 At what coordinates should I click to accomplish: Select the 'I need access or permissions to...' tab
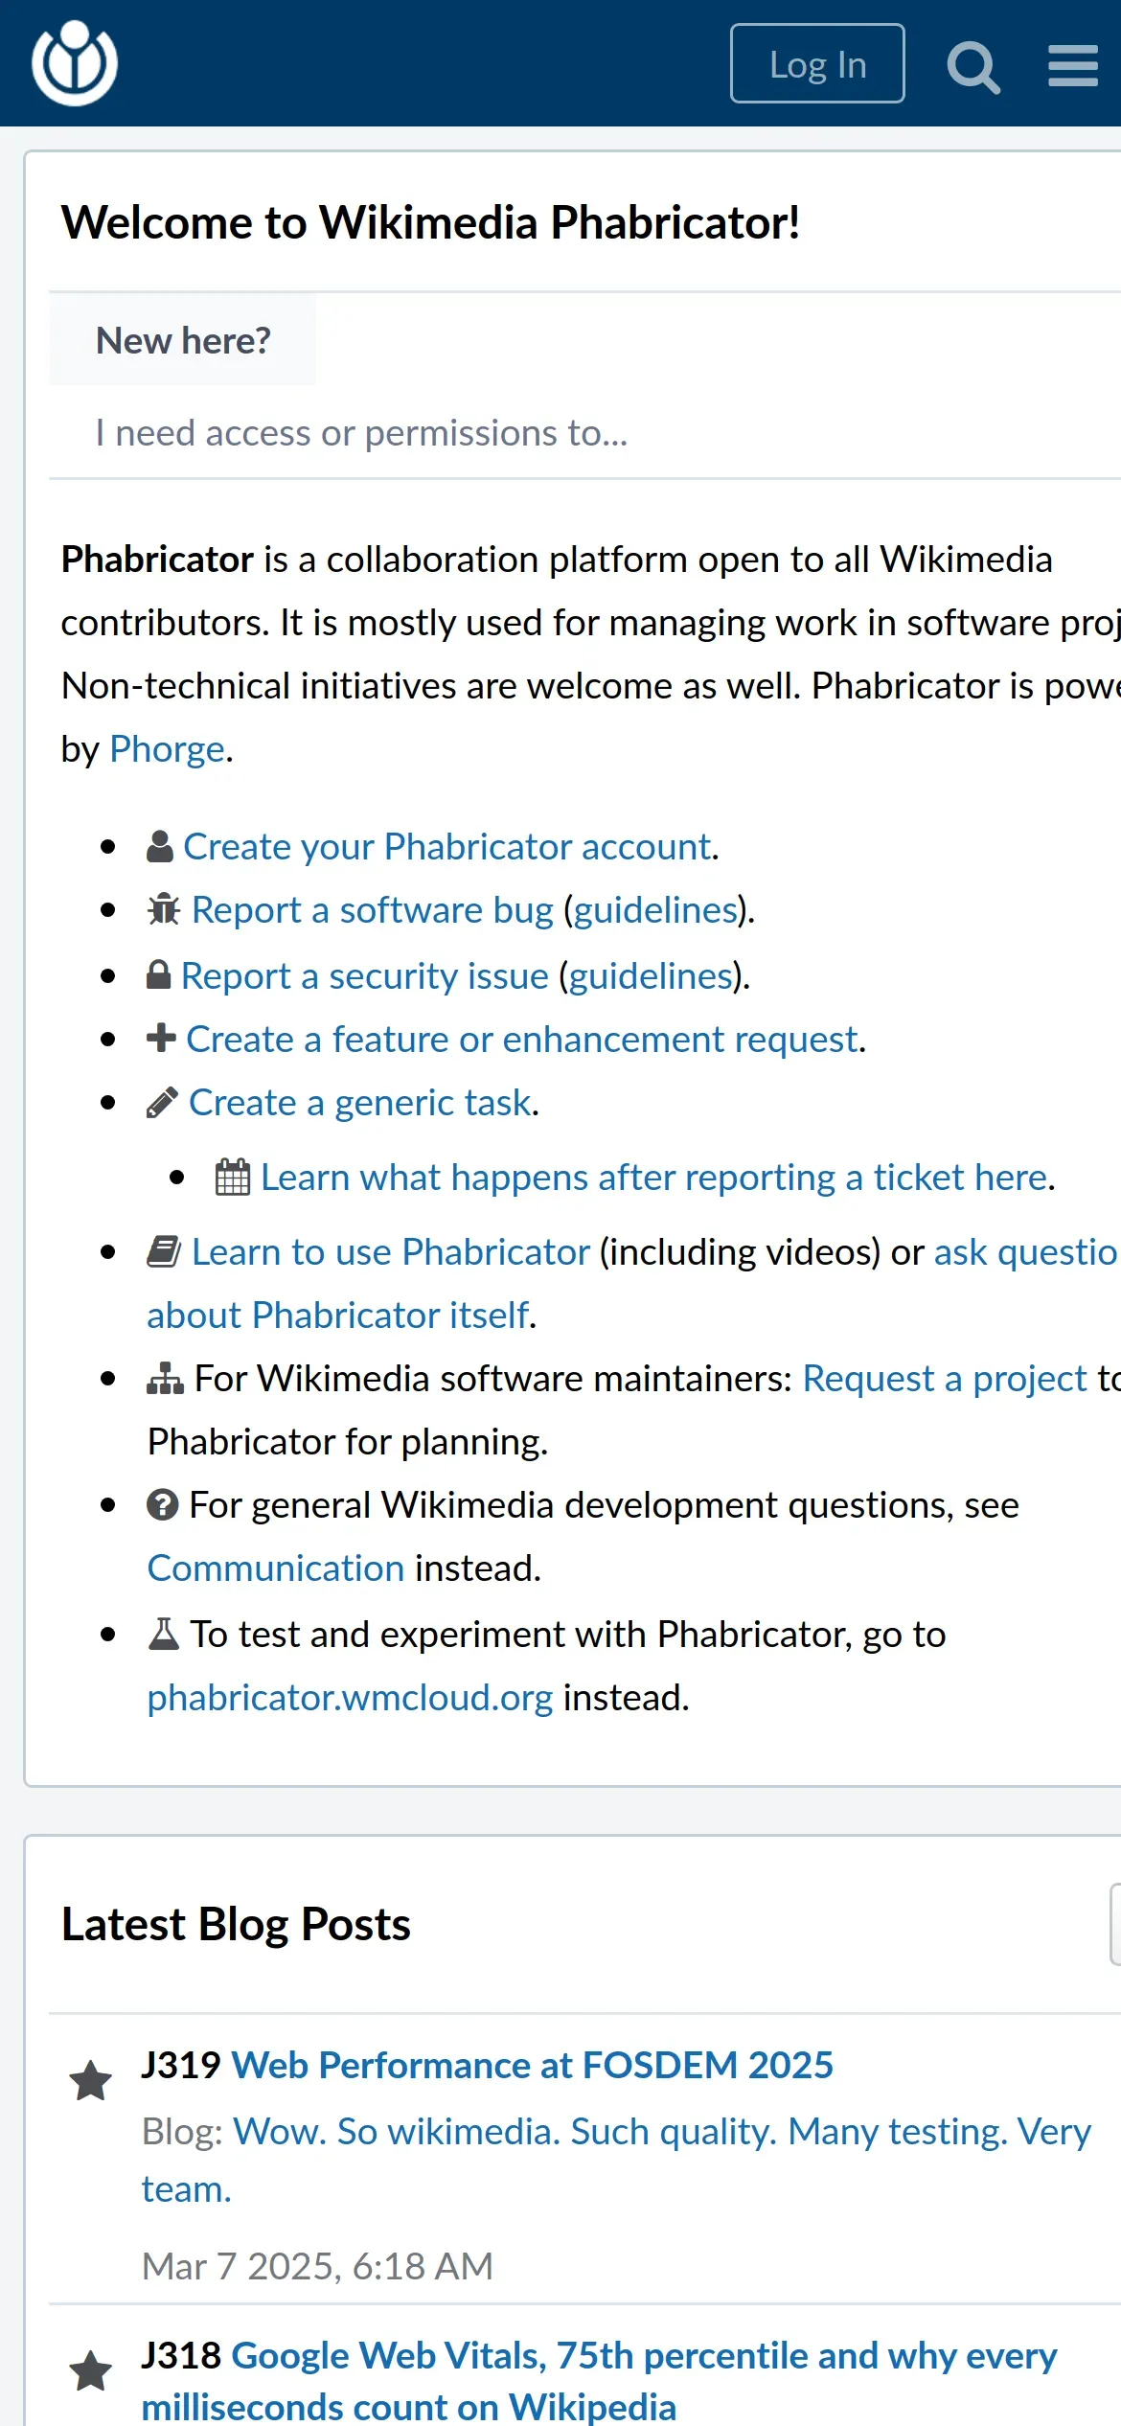361,433
